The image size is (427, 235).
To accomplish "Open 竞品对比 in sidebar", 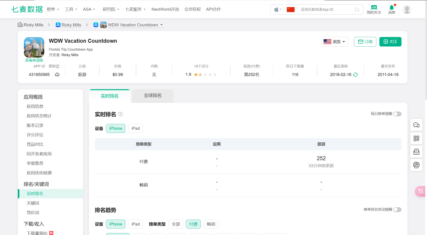I will [35, 144].
